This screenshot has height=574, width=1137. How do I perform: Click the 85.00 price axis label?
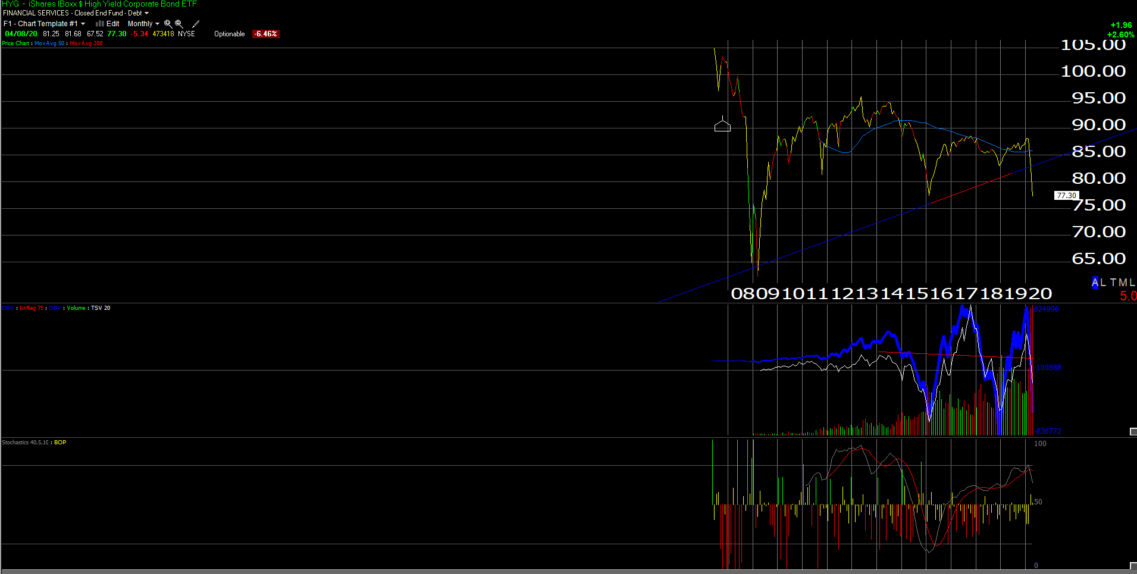pyautogui.click(x=1098, y=152)
